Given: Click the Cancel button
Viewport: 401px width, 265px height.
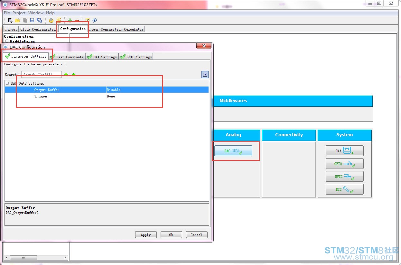Looking at the screenshot, I should pyautogui.click(x=197, y=235).
